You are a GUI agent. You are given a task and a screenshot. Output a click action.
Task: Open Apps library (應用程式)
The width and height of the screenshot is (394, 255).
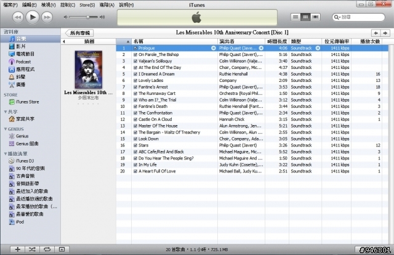coord(22,69)
